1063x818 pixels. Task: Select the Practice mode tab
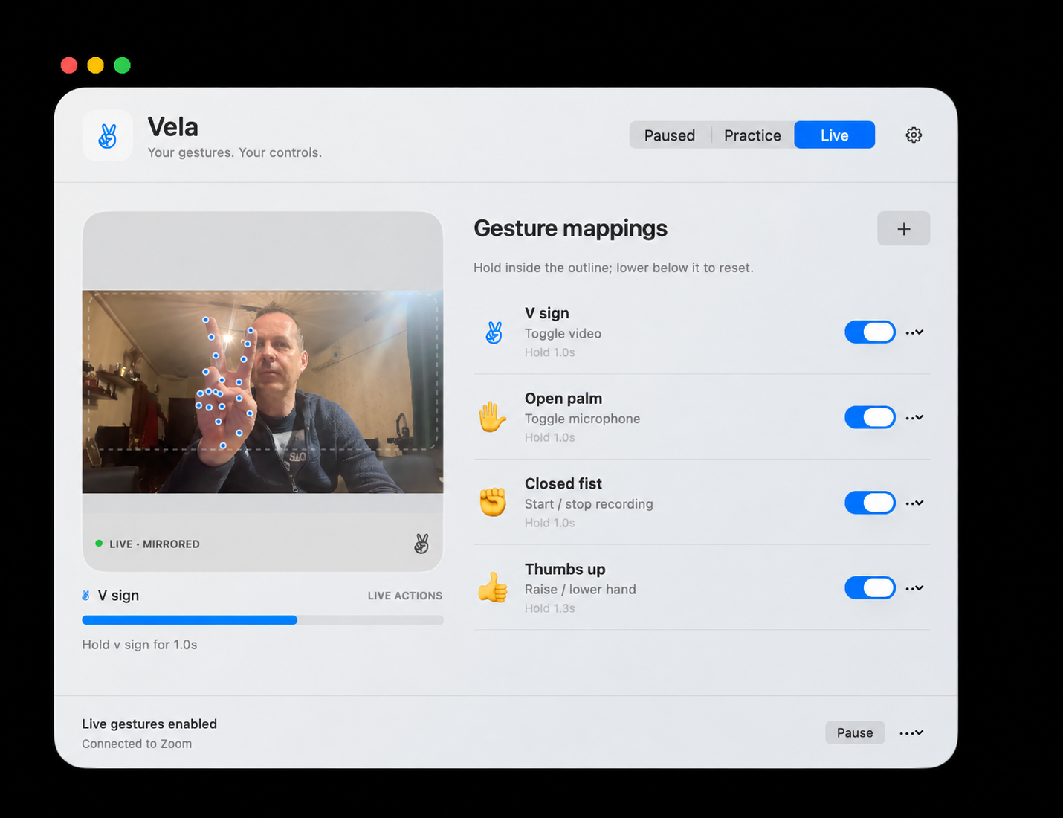point(752,135)
